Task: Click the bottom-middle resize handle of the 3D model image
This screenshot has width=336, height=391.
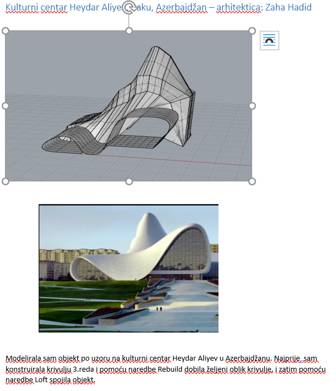Action: point(129,182)
